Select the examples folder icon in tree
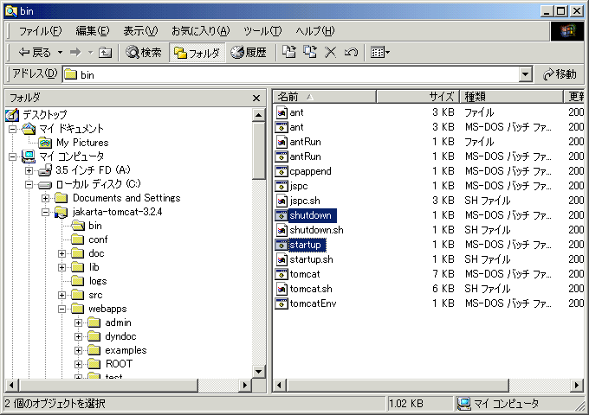This screenshot has width=589, height=415. [94, 350]
